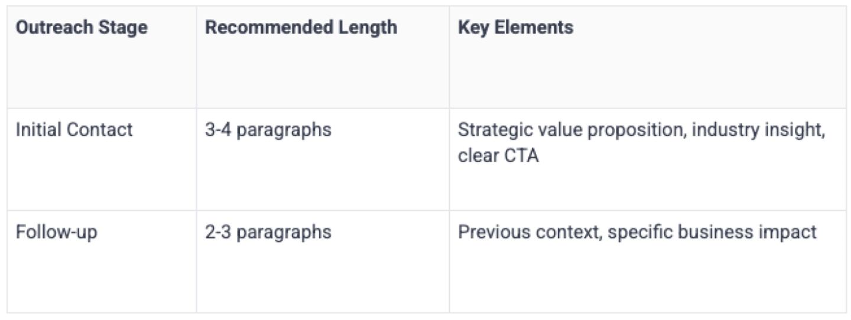851x320 pixels.
Task: Click the "clear CTA" text
Action: click(x=498, y=157)
